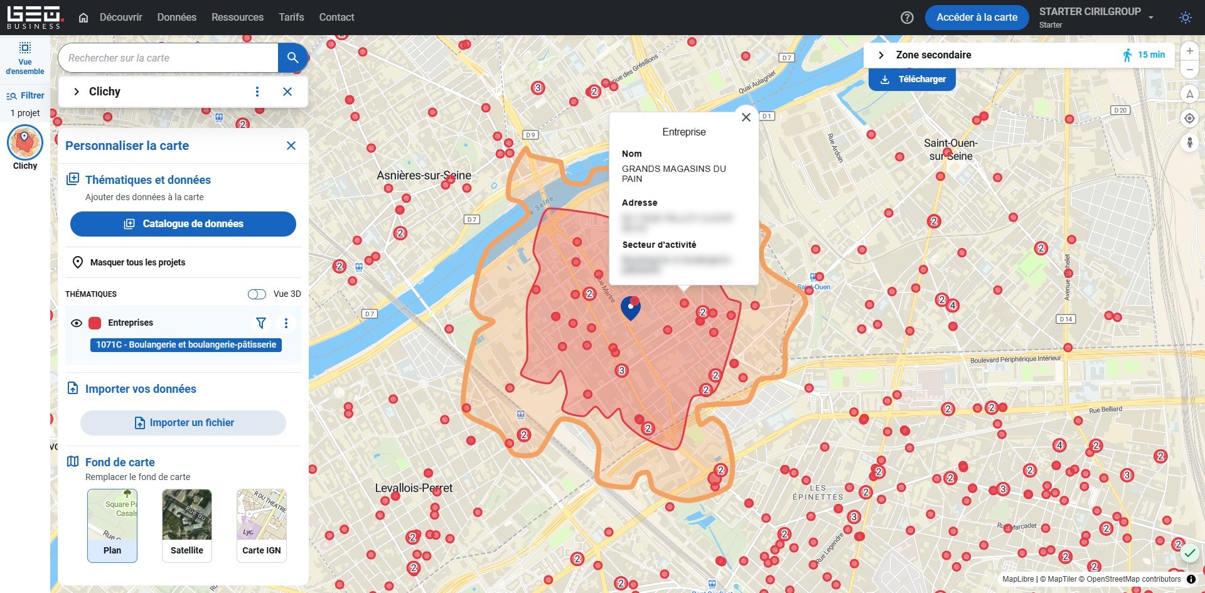Click the home icon in the top navigation
Viewport: 1205px width, 593px height.
point(83,18)
